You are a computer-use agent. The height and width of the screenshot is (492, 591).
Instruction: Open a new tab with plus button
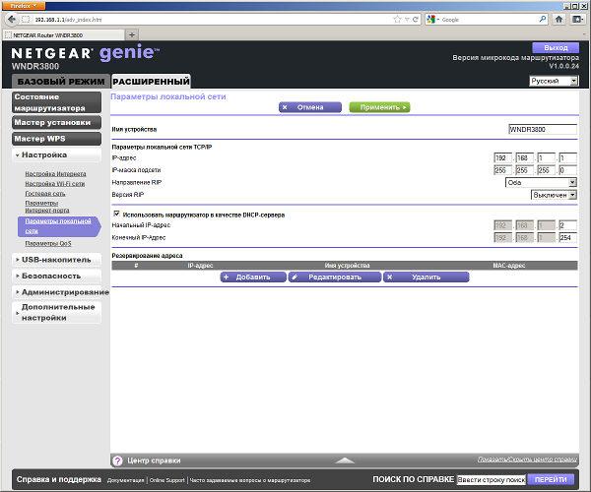[132, 35]
